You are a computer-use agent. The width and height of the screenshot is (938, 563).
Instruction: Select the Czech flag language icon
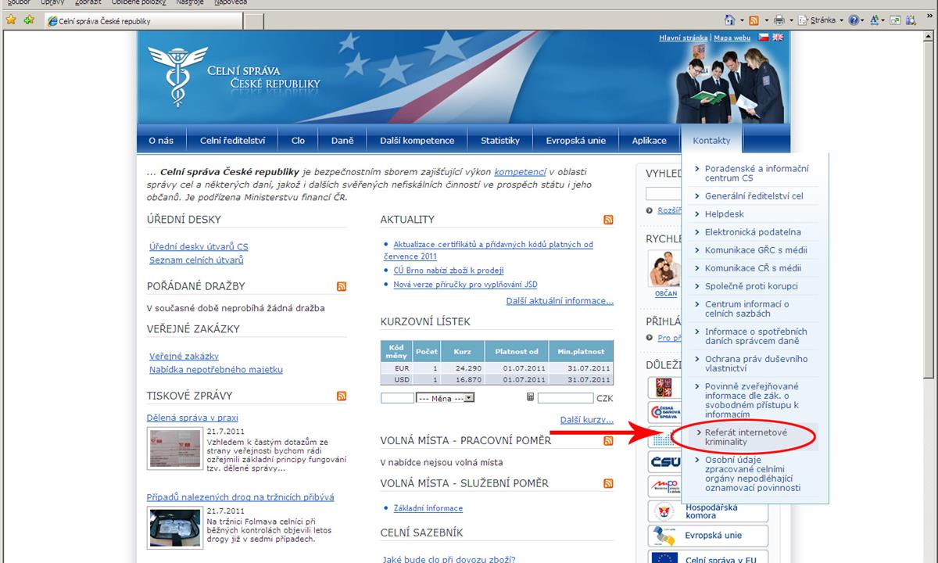[763, 38]
